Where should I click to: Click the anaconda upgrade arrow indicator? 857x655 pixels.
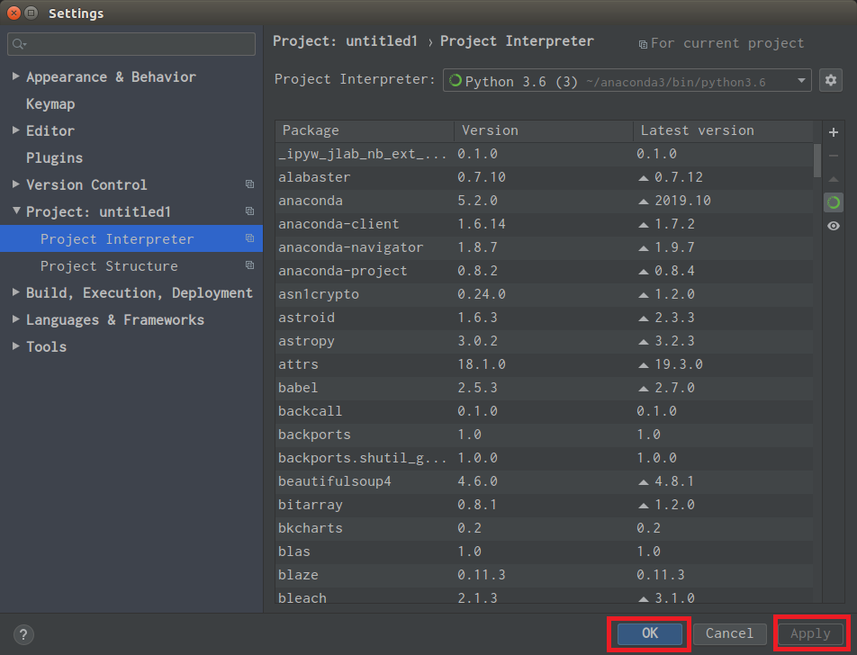[x=644, y=202]
